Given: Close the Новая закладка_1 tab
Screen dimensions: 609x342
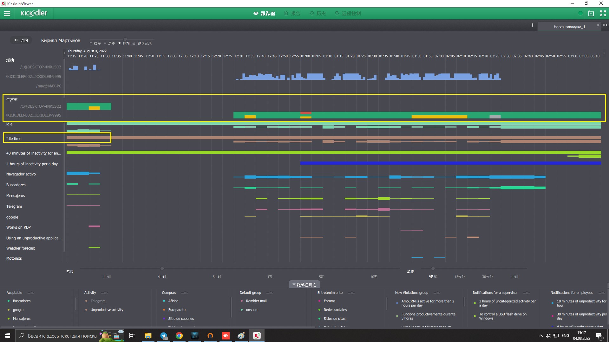Looking at the screenshot, I should (x=598, y=25).
